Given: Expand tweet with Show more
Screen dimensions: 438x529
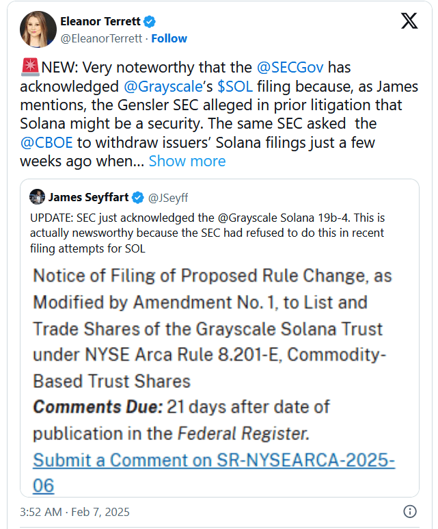Looking at the screenshot, I should tap(187, 161).
